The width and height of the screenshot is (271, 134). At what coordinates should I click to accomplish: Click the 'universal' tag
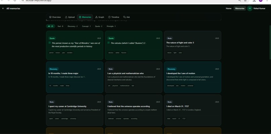[190, 86]
